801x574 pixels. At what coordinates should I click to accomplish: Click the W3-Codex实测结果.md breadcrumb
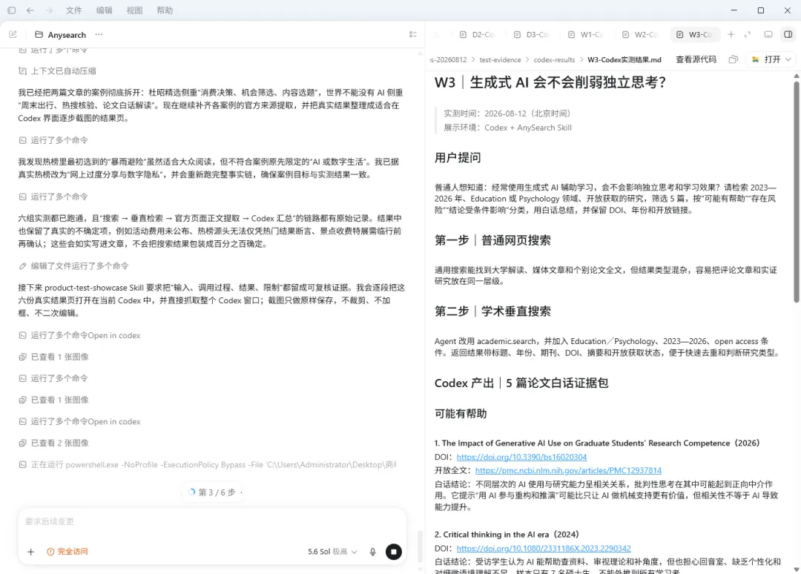(x=624, y=60)
